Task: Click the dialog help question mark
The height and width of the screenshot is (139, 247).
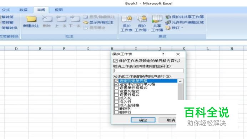Action: (x=163, y=54)
